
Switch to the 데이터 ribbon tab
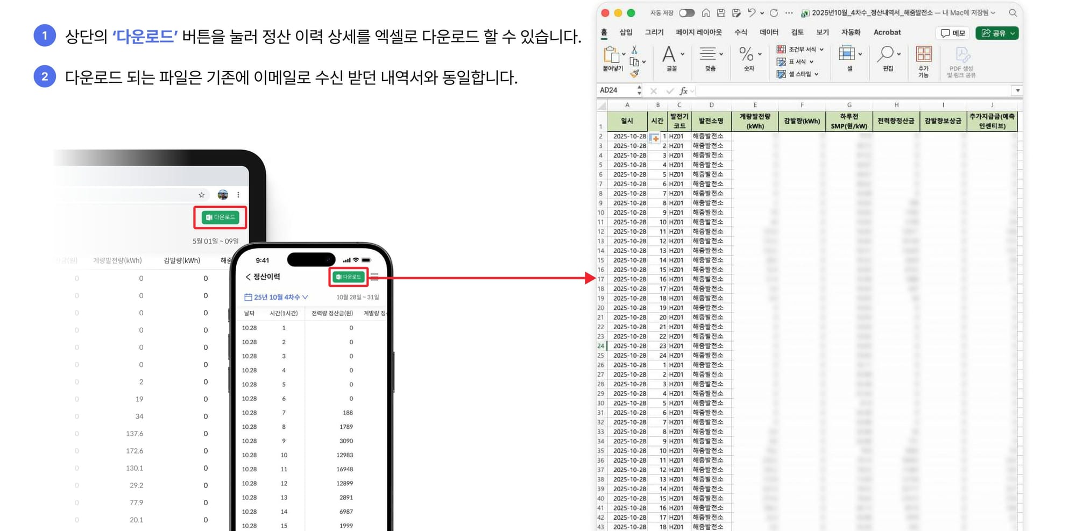click(769, 32)
